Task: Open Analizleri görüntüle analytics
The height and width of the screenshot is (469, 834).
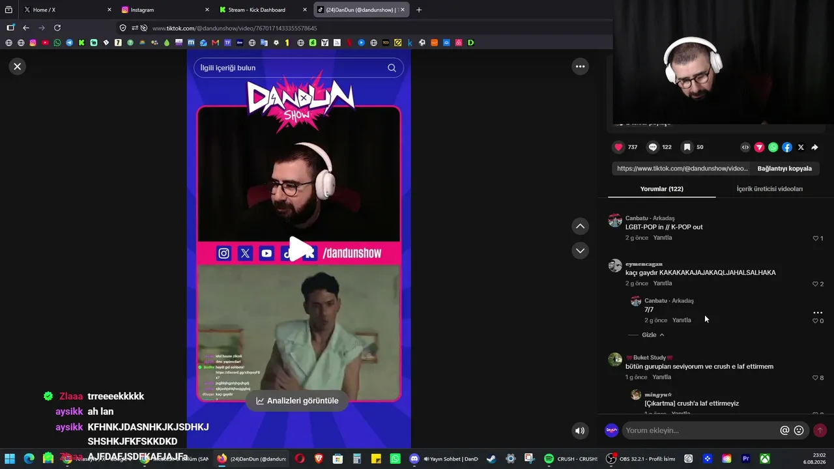Action: coord(297,401)
